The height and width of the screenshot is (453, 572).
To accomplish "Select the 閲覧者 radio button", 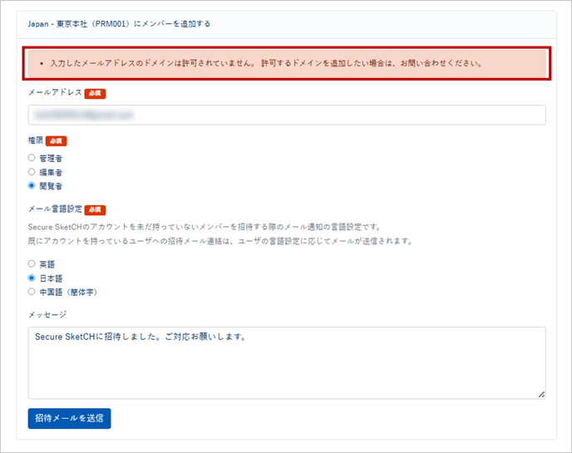I will [x=32, y=186].
